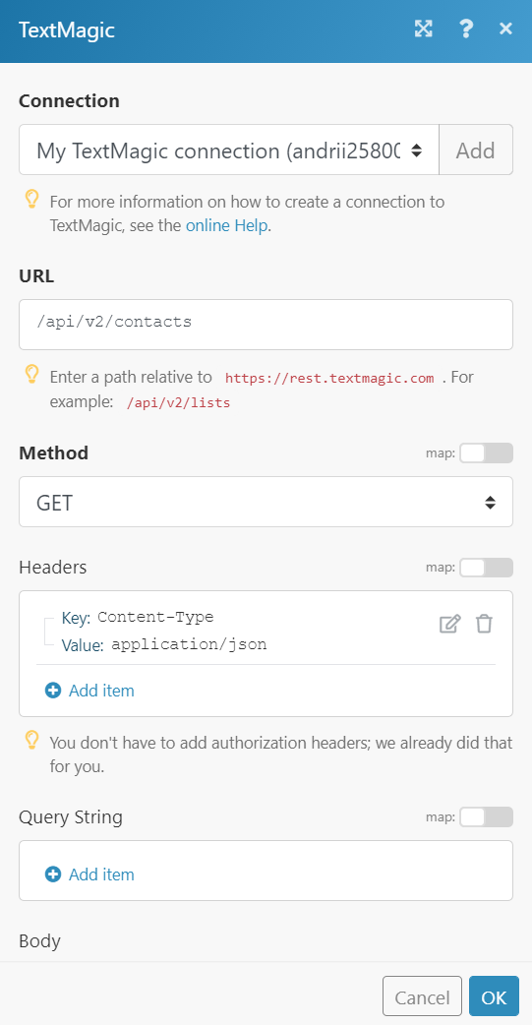This screenshot has height=1025, width=532.
Task: Click the lightbulb hint icon below the URL field
Action: pos(32,375)
